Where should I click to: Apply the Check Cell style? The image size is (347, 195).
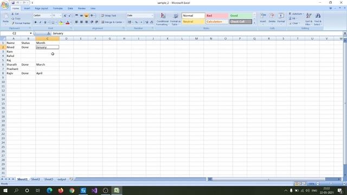click(241, 22)
